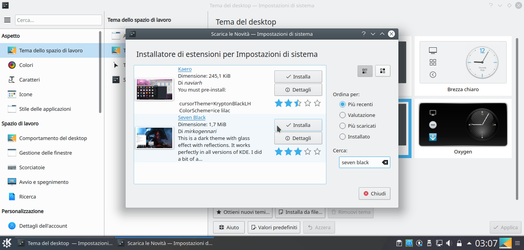The width and height of the screenshot is (524, 250).
Task: Click the cursor arrow icon in workspace theme list
Action: point(116,65)
